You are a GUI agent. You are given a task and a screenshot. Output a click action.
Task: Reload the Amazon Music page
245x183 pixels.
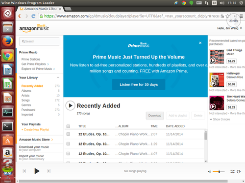coord(33,16)
